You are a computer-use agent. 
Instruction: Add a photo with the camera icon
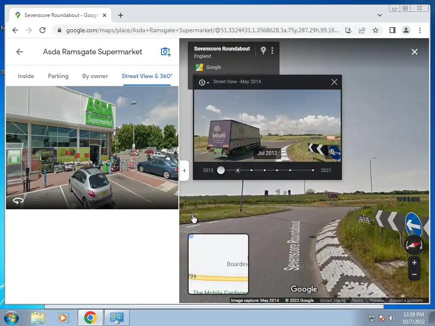(166, 52)
